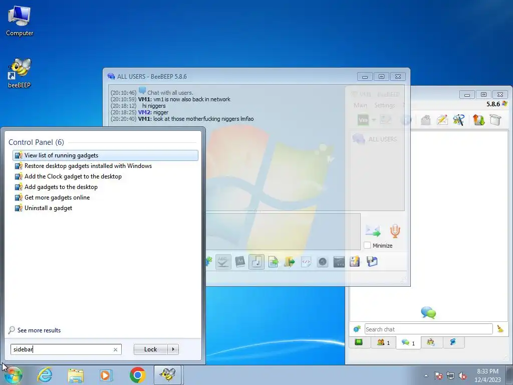Open Restore desktop gadgets installed with Windows
The image size is (513, 385).
[105, 165]
